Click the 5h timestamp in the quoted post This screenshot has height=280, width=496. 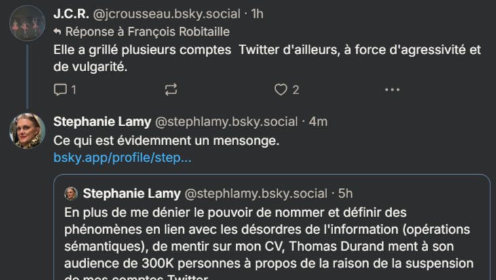coord(344,194)
